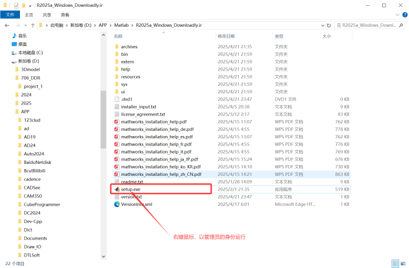The width and height of the screenshot is (409, 268).
Task: Select installer_input.txt file
Action: point(139,106)
